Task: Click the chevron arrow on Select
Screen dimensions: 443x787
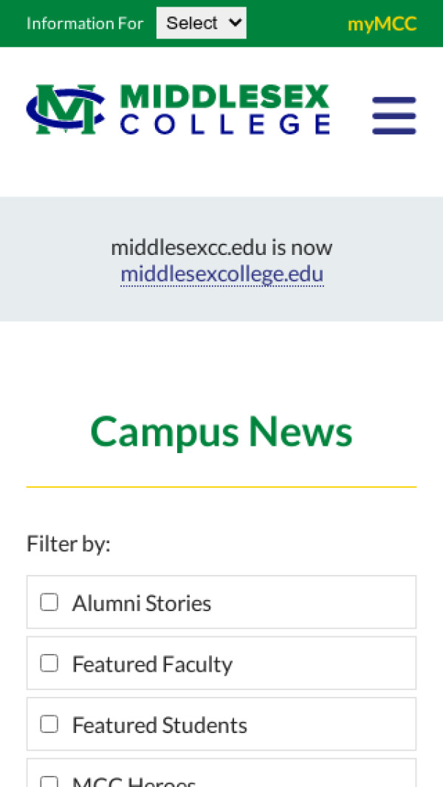Action: coord(236,23)
